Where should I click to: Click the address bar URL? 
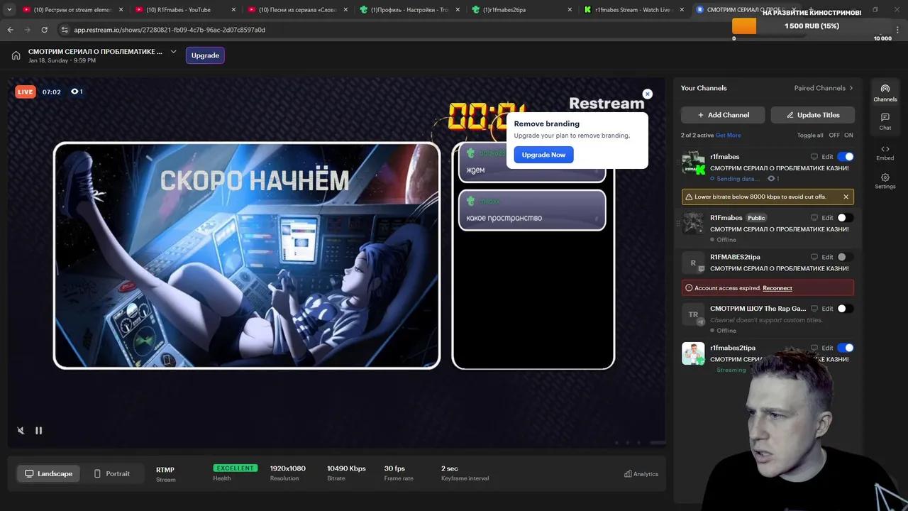[170, 30]
